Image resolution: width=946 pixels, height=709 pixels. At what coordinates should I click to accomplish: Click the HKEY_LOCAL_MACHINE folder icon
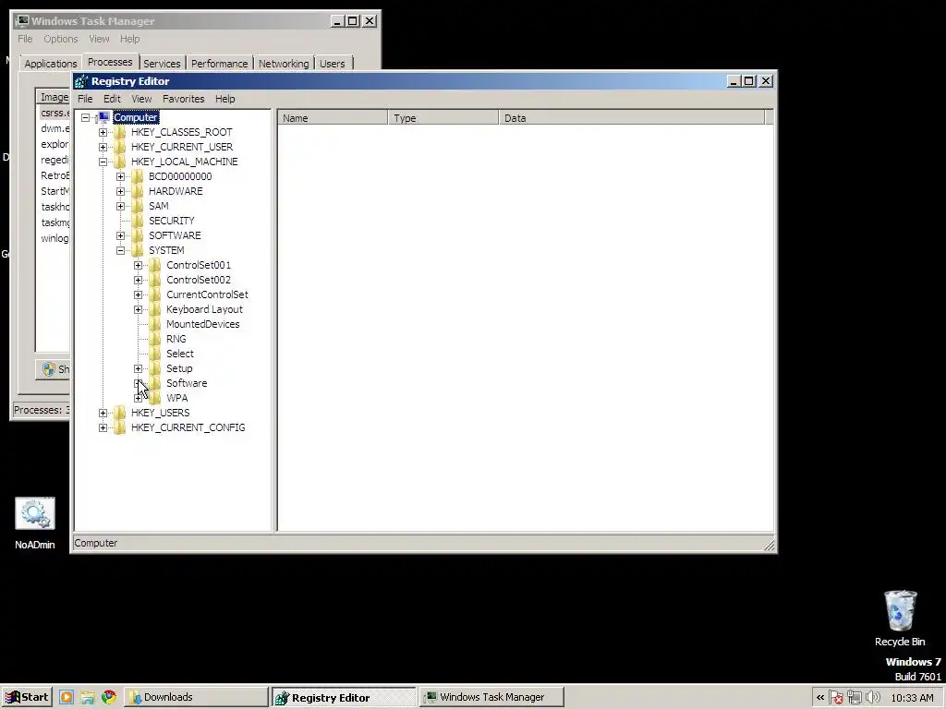tap(120, 162)
